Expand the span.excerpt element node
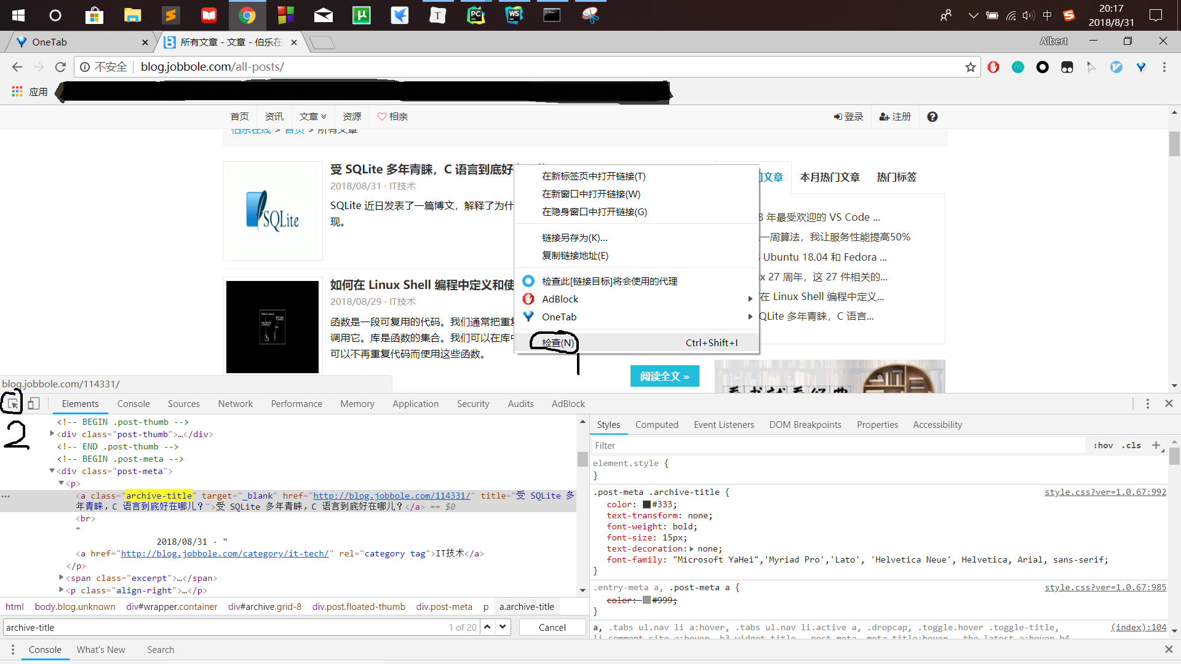The width and height of the screenshot is (1181, 664). 61,578
